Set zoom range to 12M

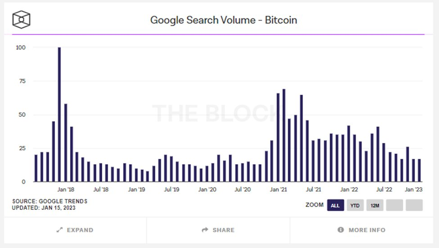[x=375, y=205]
